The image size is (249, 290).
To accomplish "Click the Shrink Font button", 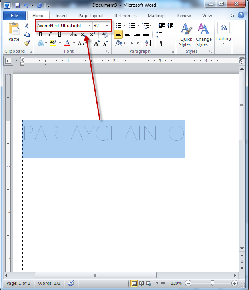I will [105, 44].
